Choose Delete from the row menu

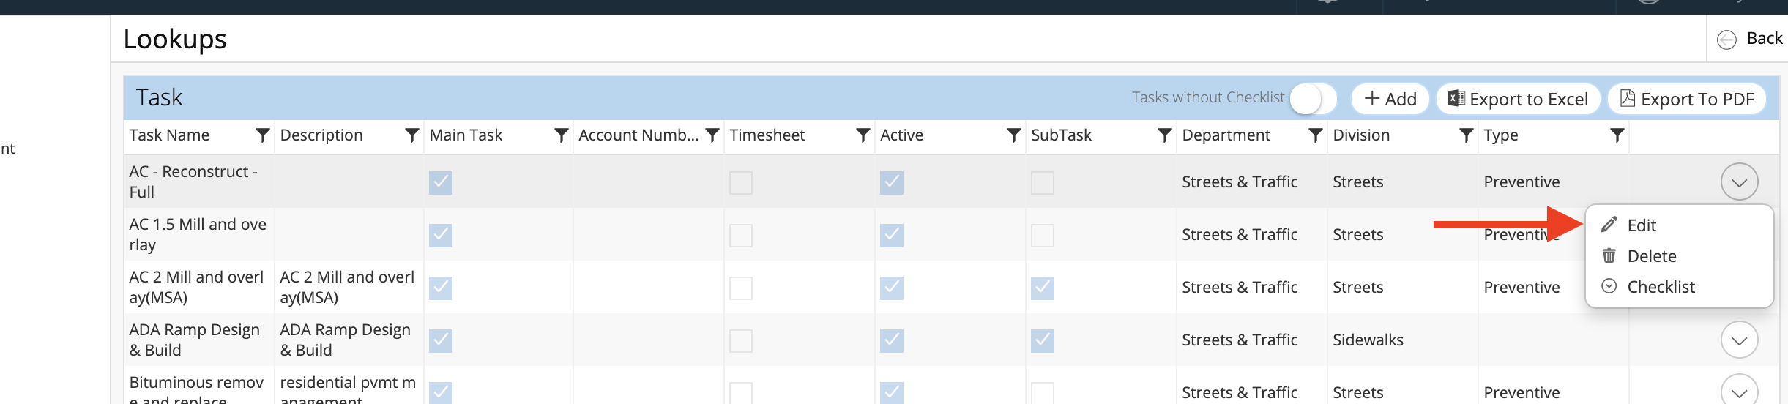(1652, 256)
